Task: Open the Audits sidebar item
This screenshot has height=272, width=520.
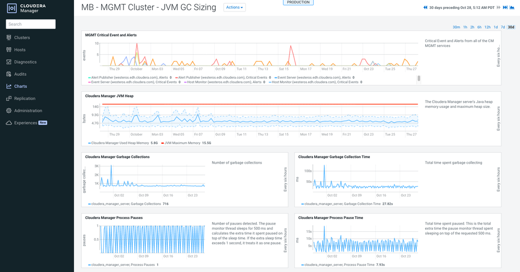Action: pyautogui.click(x=20, y=74)
